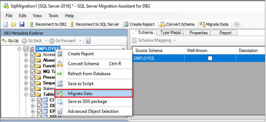Click the MQ Tables folder icon with error
The height and width of the screenshot is (122, 266).
(x=39, y=72)
